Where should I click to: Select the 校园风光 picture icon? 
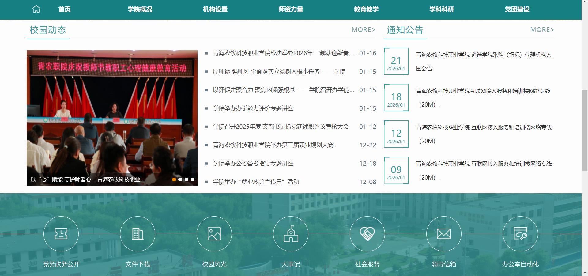[x=214, y=234]
